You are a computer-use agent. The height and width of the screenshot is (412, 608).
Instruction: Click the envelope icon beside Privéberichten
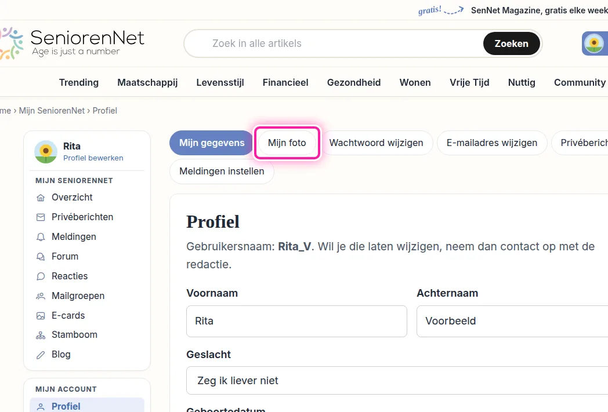coord(41,217)
